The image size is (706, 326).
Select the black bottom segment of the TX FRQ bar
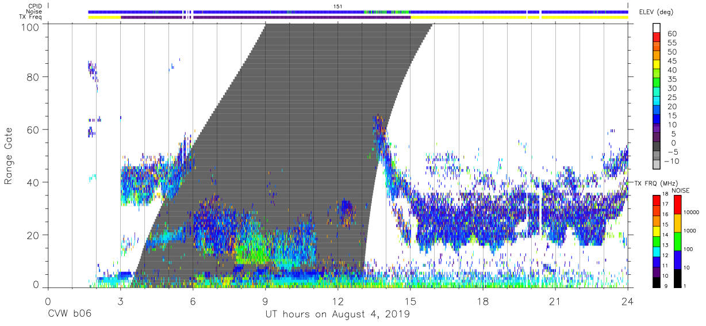(x=656, y=281)
